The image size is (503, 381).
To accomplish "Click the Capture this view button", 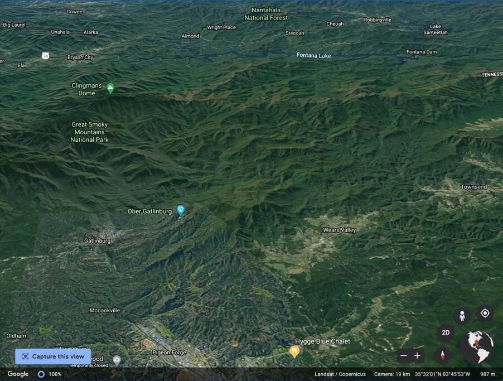I will 53,356.
